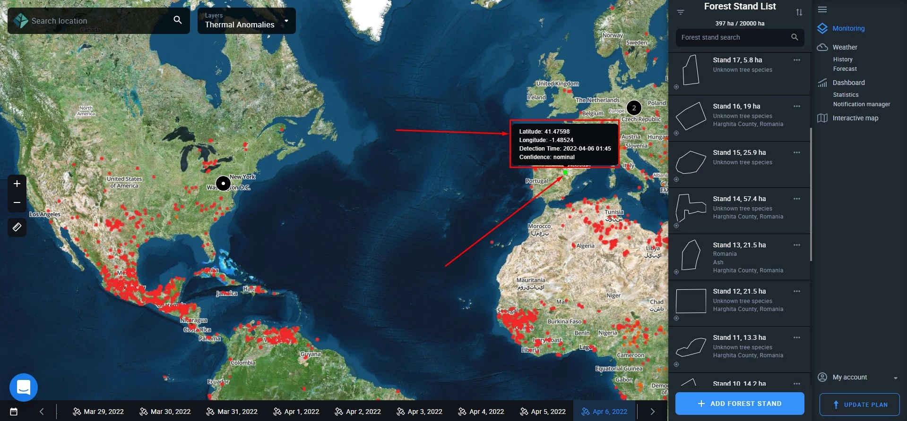Click the ADD FOREST STAND button

pyautogui.click(x=740, y=404)
